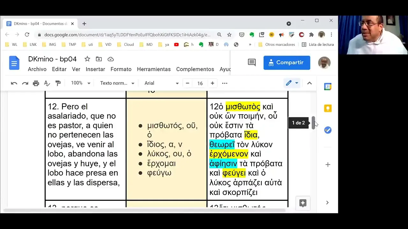The width and height of the screenshot is (408, 229).
Task: Expand hidden bookmarks with double chevron
Action: (x=250, y=45)
